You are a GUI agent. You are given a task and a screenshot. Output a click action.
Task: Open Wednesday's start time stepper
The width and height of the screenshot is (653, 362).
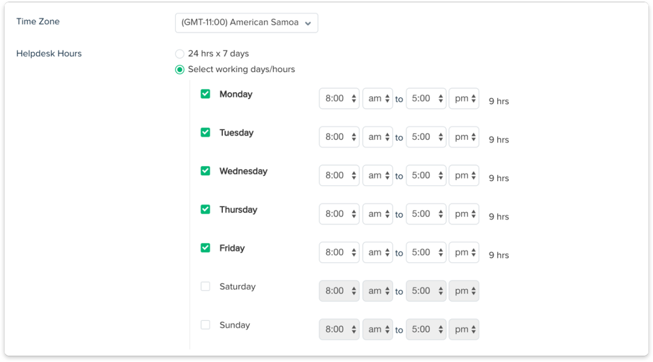tap(339, 175)
